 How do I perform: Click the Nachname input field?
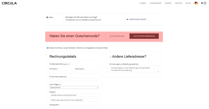[87, 72]
